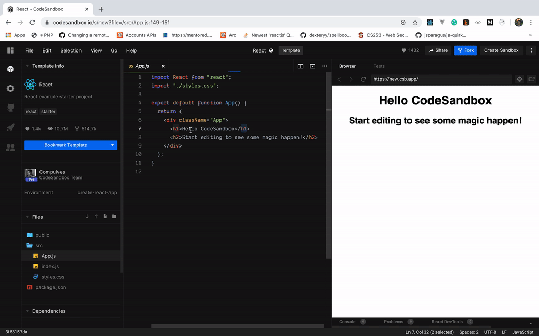This screenshot has height=336, width=539.
Task: Click the preview URL field
Action: (x=441, y=79)
